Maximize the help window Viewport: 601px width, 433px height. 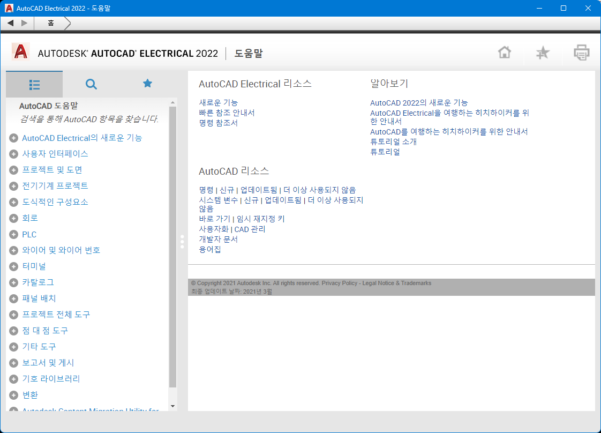click(564, 8)
